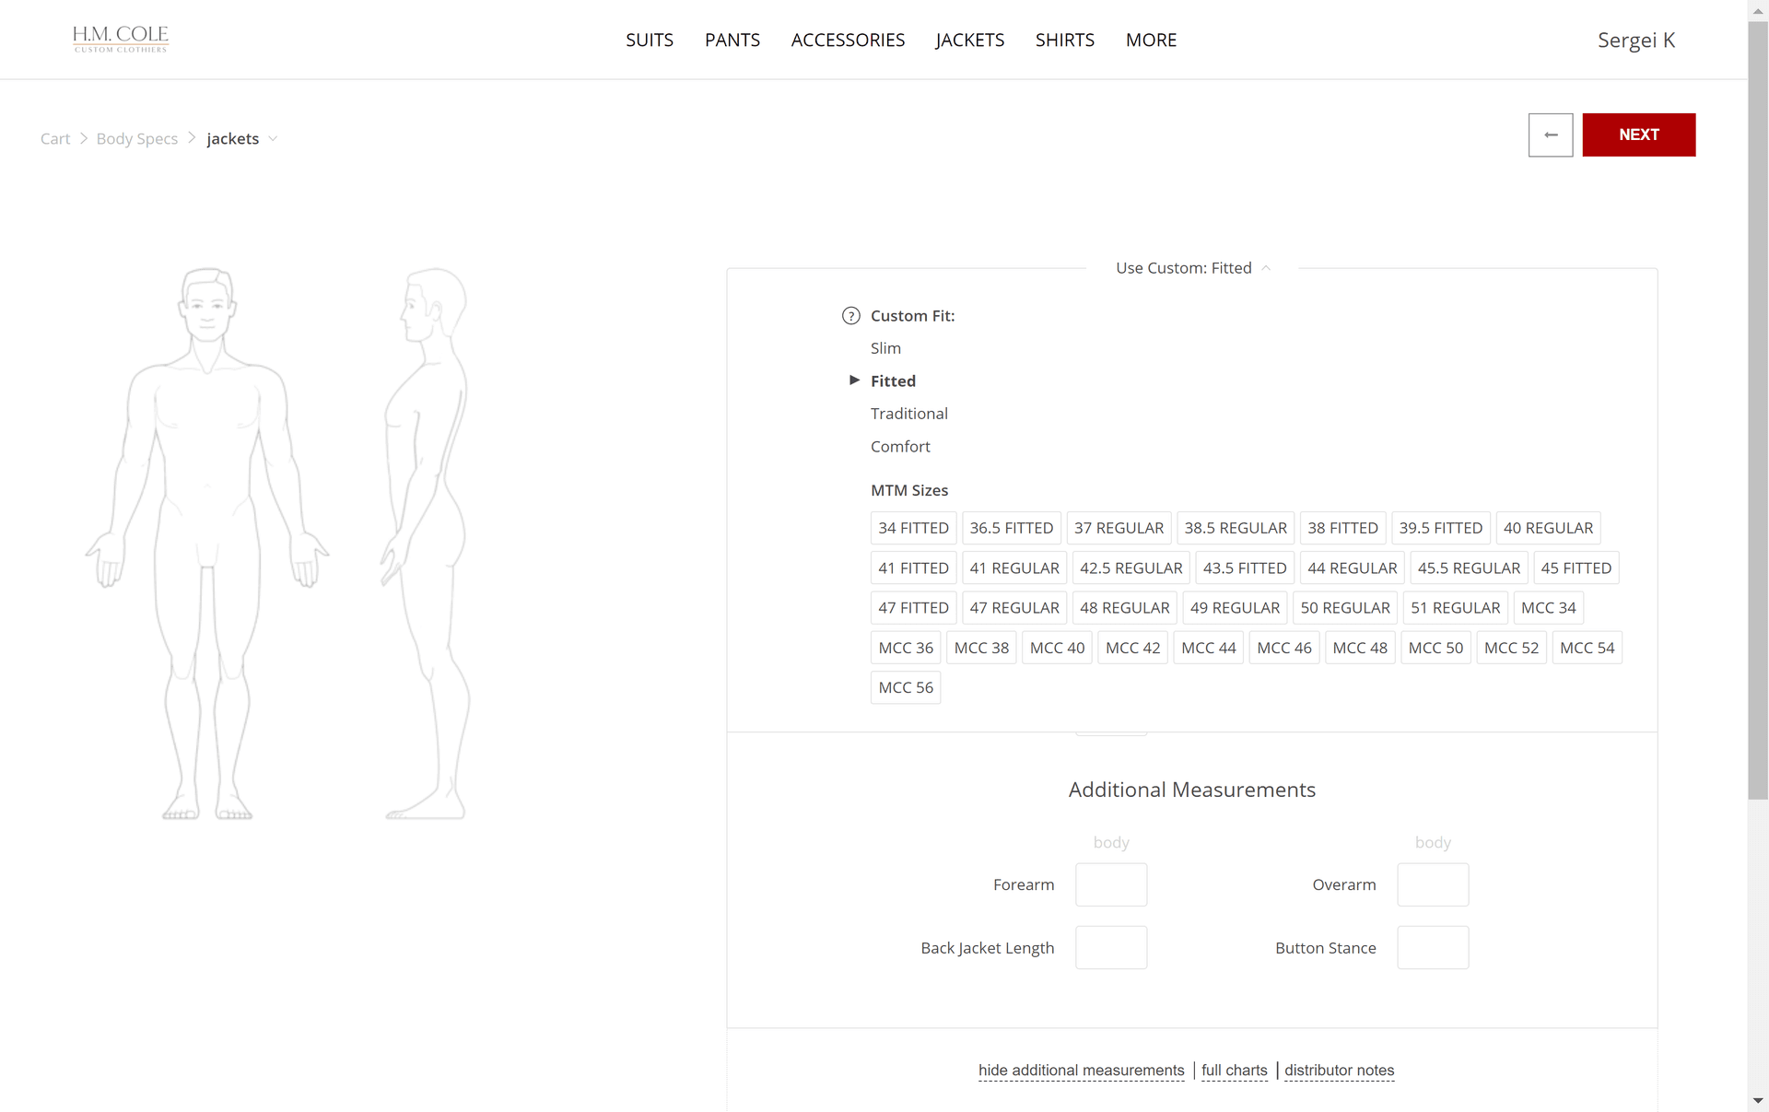This screenshot has height=1112, width=1769.
Task: Select the Slim fit radio button
Action: click(885, 347)
